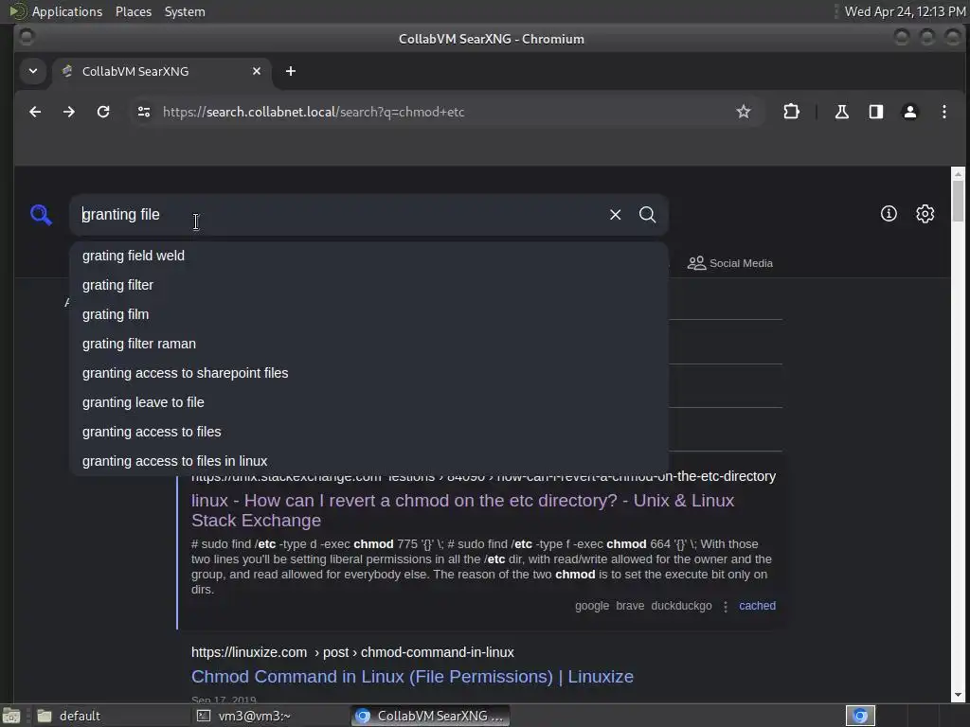Open the SearXNG about info icon
The height and width of the screenshot is (727, 970).
[889, 214]
